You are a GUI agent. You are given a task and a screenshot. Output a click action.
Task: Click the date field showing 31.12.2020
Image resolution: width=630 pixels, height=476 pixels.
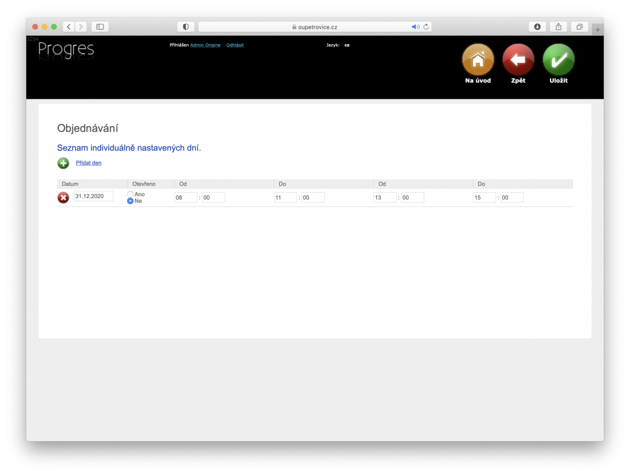pos(94,195)
